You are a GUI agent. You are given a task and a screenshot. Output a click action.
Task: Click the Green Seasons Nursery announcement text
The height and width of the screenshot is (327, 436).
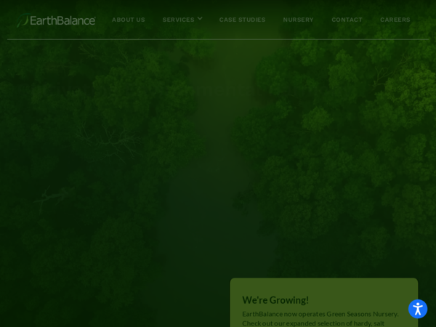click(x=320, y=319)
